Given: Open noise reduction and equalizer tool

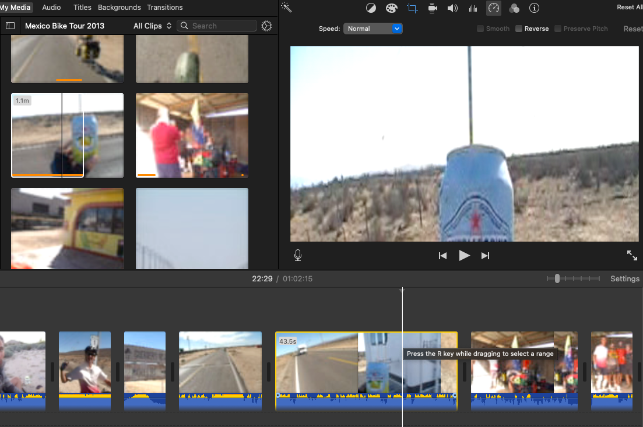Looking at the screenshot, I should [x=473, y=8].
